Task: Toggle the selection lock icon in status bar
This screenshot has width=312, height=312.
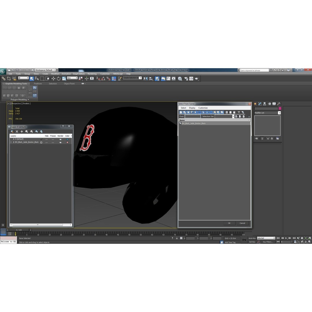Action: tap(177, 238)
